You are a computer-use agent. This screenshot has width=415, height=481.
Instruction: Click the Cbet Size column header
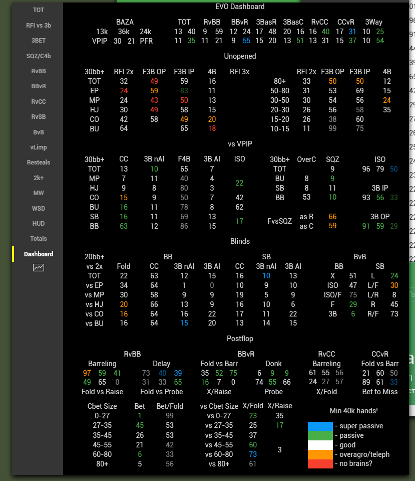point(102,406)
